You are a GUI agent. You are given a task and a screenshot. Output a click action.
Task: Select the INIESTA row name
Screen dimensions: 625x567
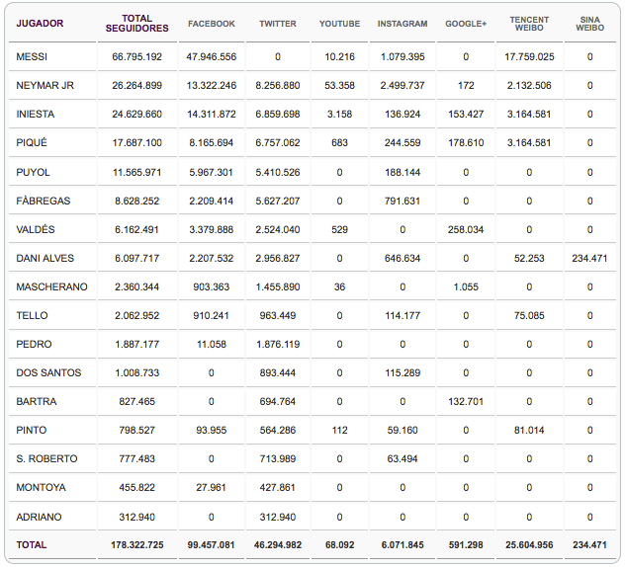click(36, 115)
